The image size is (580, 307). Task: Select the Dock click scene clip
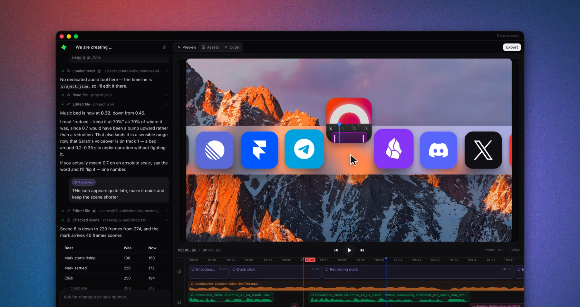click(x=276, y=272)
